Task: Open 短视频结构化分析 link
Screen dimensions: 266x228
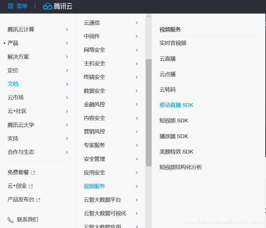Action: point(181,167)
